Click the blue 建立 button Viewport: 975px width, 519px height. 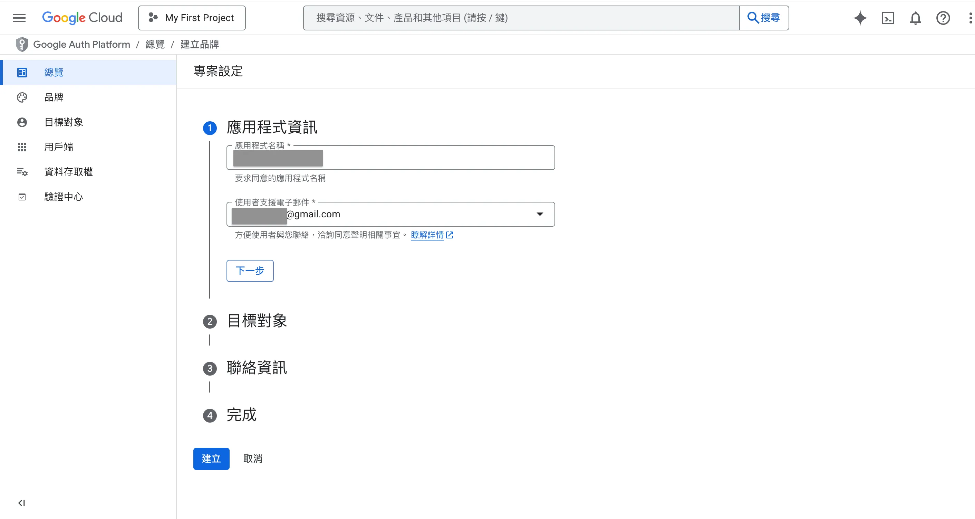211,459
